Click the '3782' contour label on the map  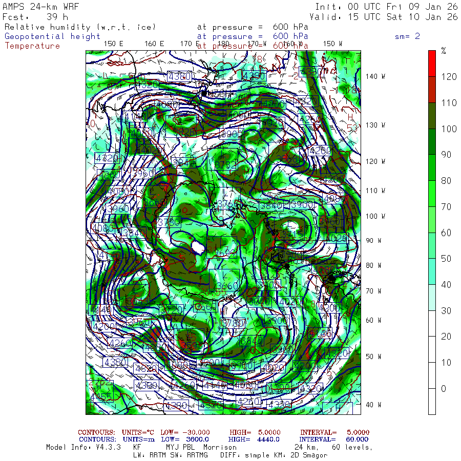coord(225,165)
